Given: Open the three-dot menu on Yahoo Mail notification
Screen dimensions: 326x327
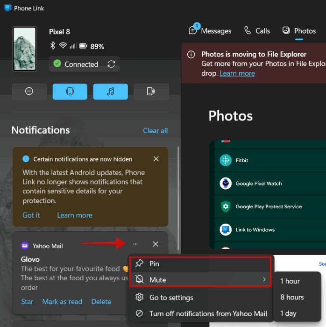Looking at the screenshot, I should (x=135, y=244).
